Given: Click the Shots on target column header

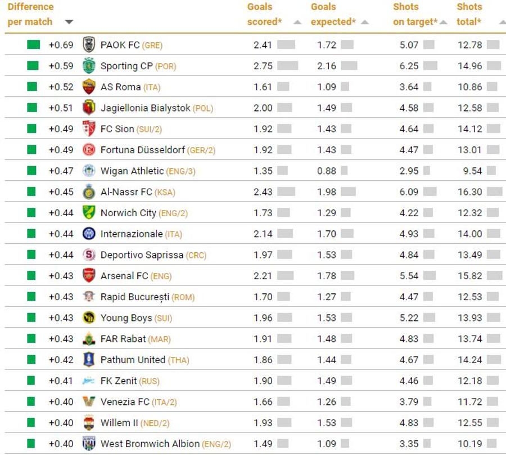Looking at the screenshot, I should click(x=415, y=14).
